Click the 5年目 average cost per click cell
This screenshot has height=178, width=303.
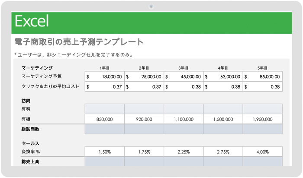coord(263,86)
